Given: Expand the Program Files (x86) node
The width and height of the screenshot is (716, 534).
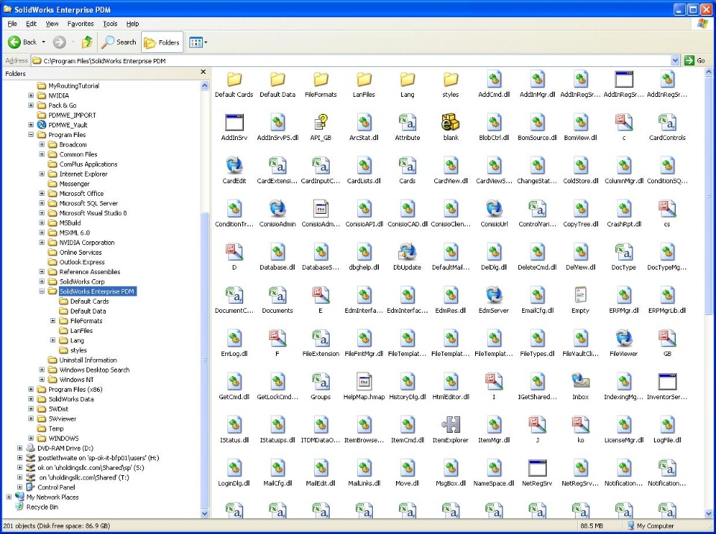Looking at the screenshot, I should click(31, 390).
